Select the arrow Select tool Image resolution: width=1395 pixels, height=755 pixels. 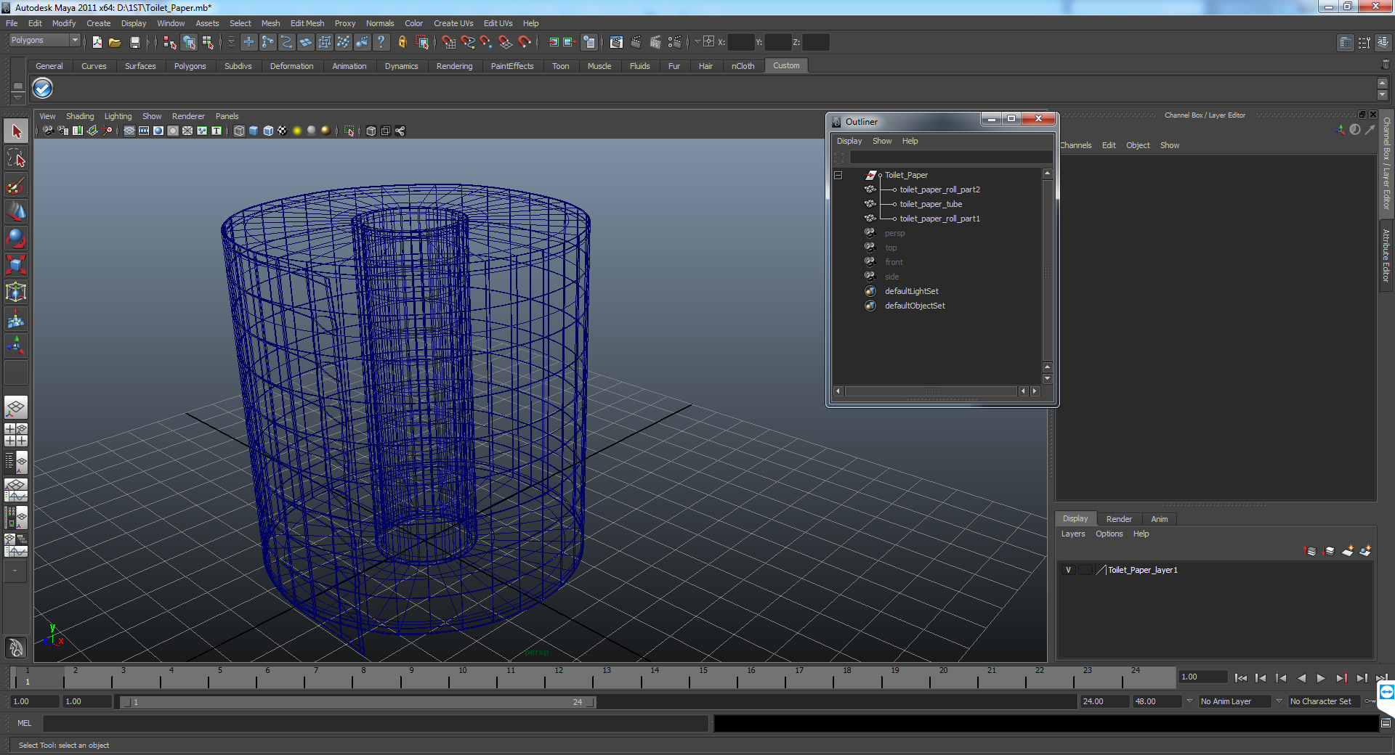click(16, 131)
